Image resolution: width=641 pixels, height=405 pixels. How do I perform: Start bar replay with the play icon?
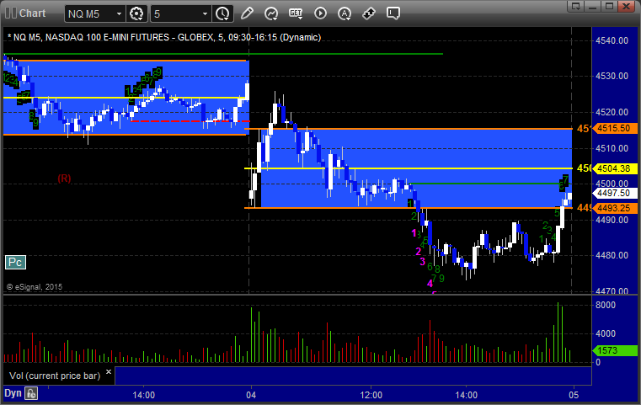tap(320, 13)
